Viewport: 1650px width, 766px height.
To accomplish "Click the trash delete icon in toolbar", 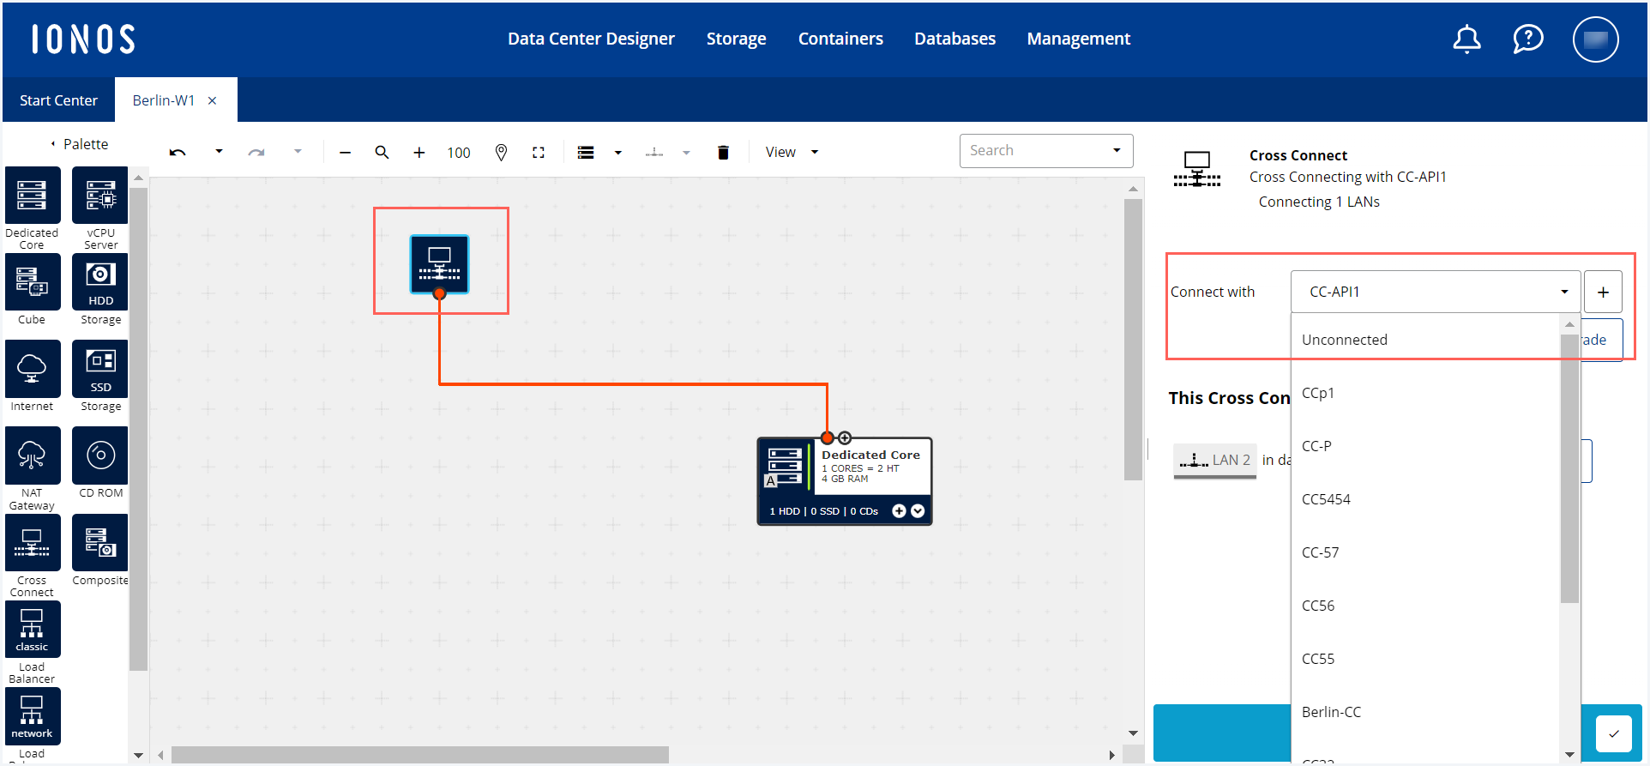I will [723, 153].
